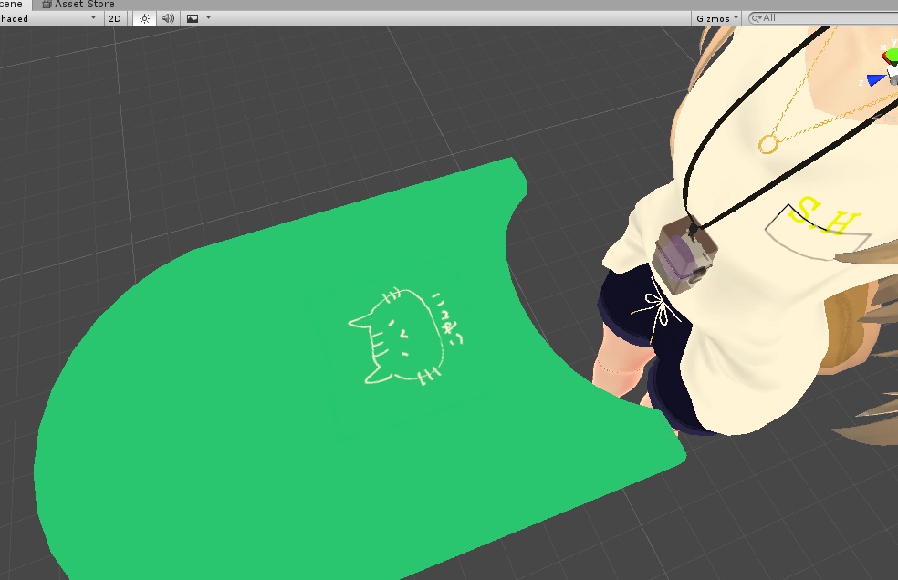Open the Gizmos dropdown menu
Viewport: 898px width, 580px height.
click(x=716, y=18)
